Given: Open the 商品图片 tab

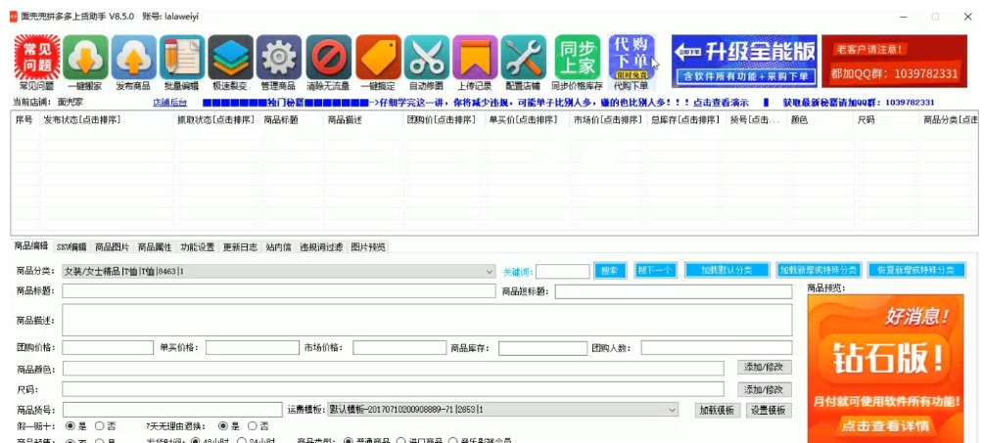Looking at the screenshot, I should tap(112, 246).
